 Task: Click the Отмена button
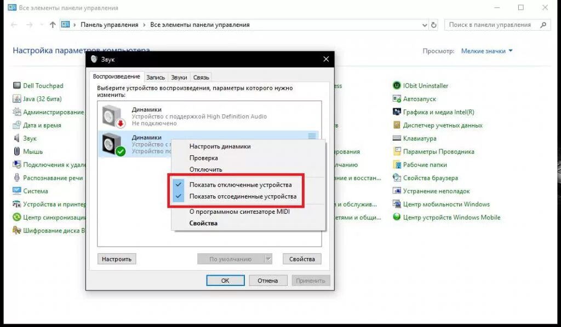(267, 281)
